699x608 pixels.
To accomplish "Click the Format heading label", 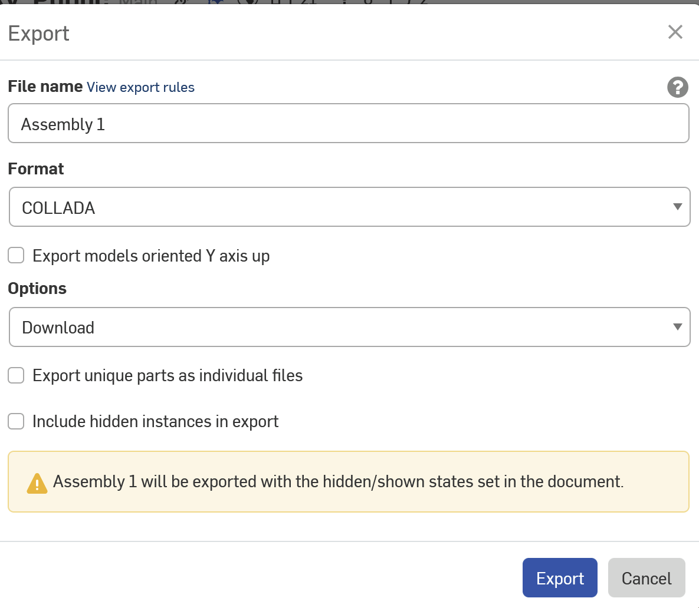I will tap(36, 169).
